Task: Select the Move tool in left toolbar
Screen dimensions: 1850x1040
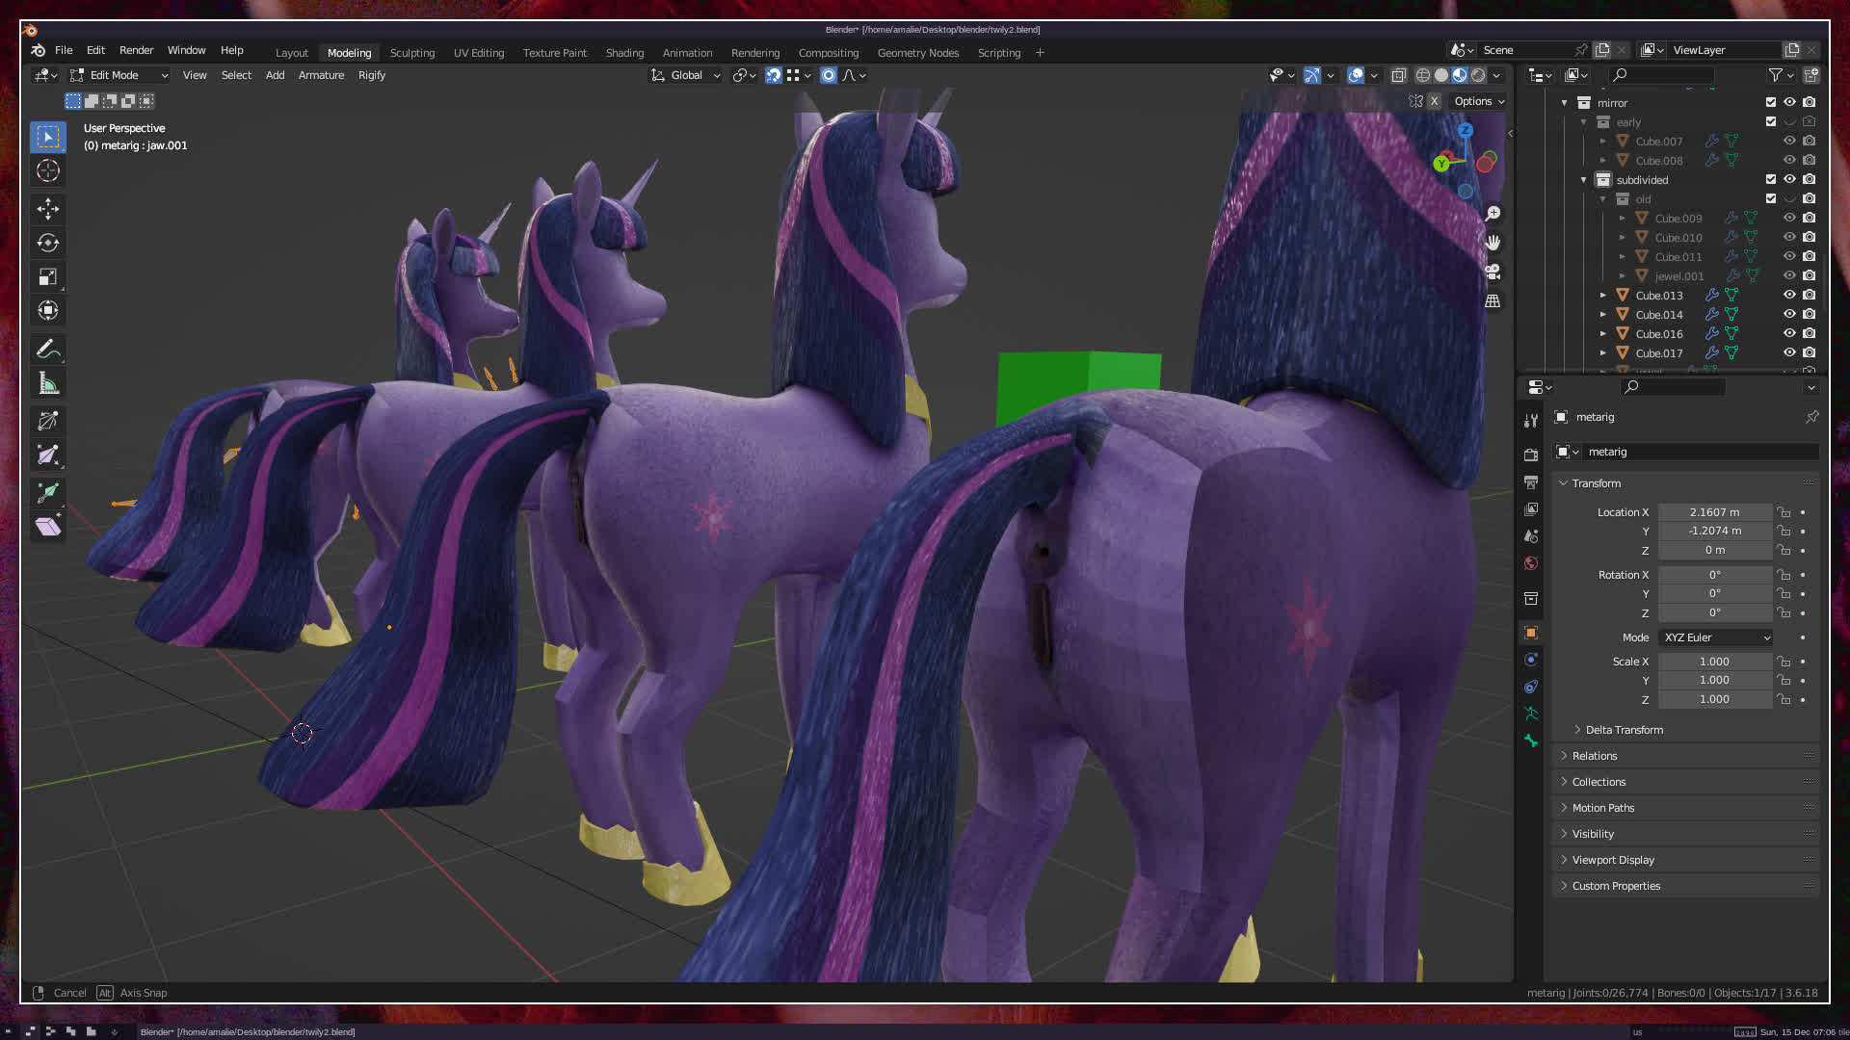Action: (47, 208)
